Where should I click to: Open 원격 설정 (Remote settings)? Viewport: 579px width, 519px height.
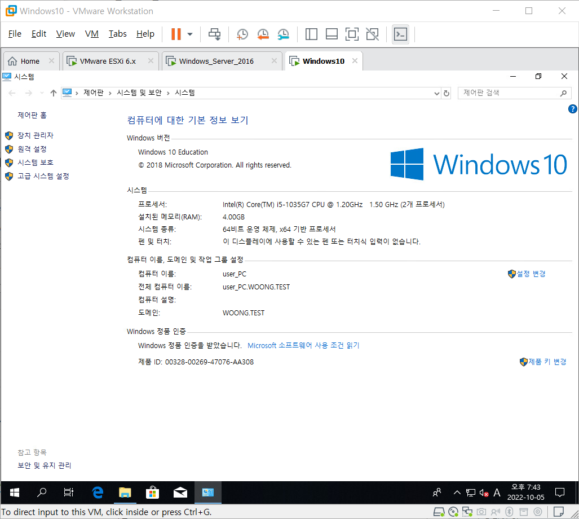click(x=32, y=149)
